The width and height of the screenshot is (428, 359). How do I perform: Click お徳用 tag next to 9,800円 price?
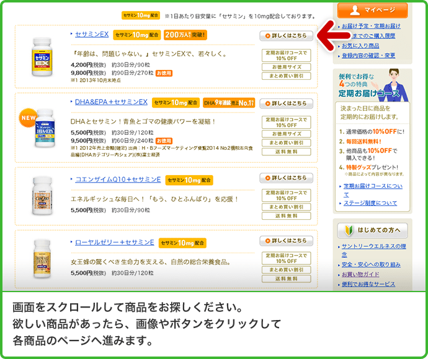[x=164, y=73]
